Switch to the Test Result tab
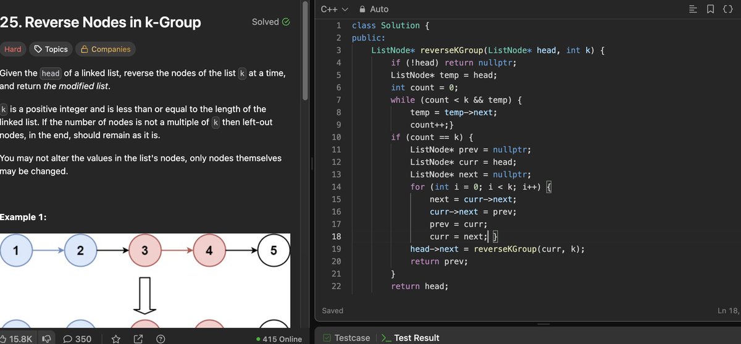The image size is (741, 344). pos(410,338)
